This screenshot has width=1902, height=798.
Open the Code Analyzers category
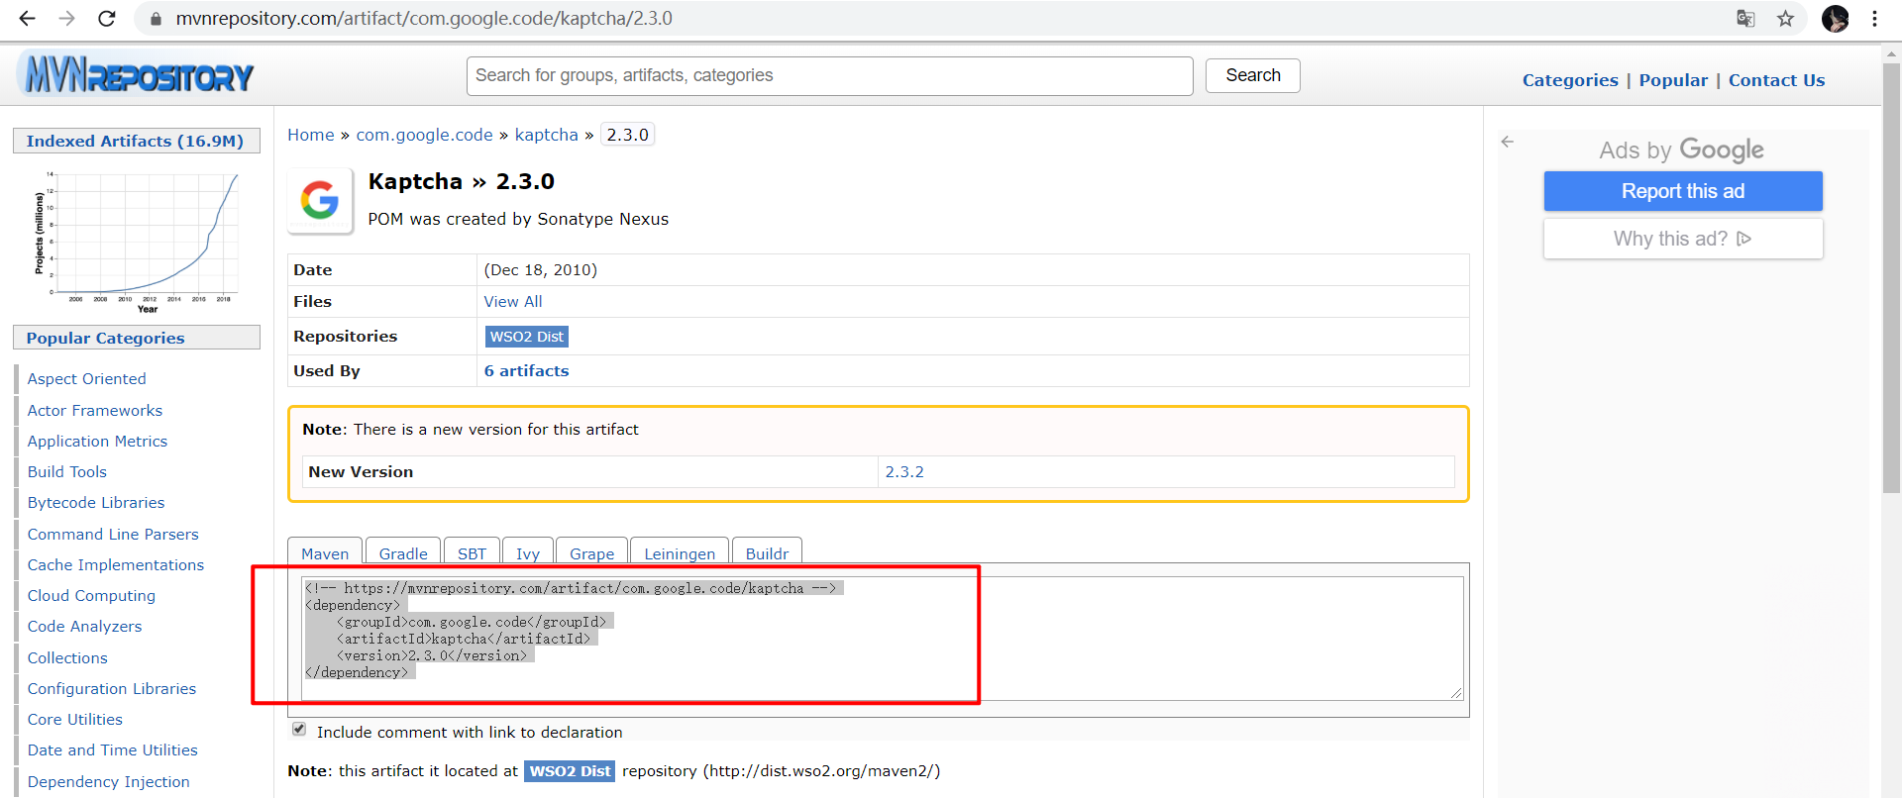coord(84,626)
